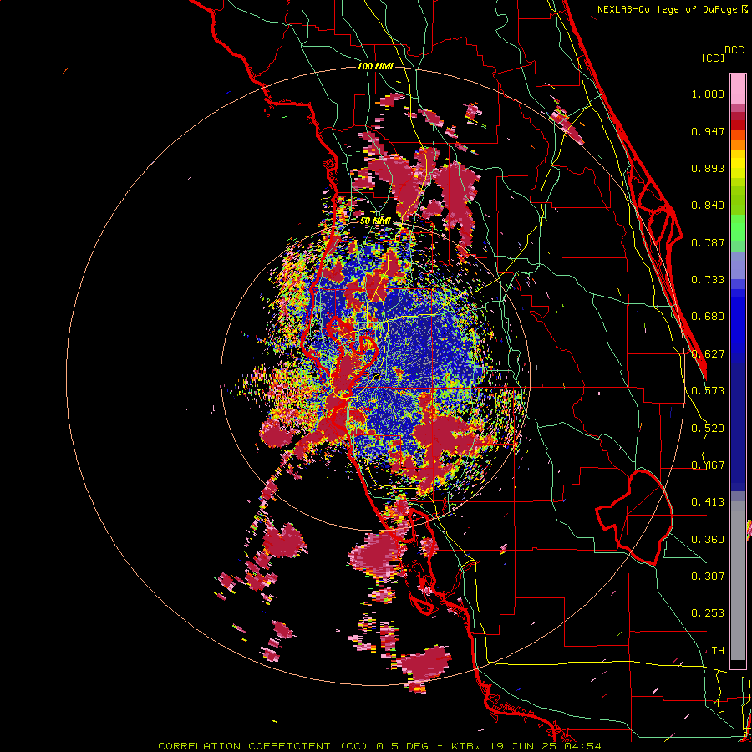Click the 0.787 scale value

(x=708, y=242)
